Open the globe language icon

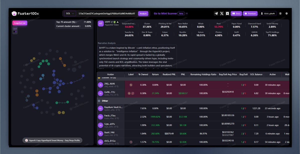pos(286,13)
